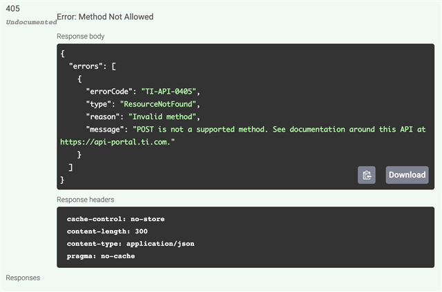
Task: Click the content-type: application/json header
Action: pyautogui.click(x=130, y=244)
